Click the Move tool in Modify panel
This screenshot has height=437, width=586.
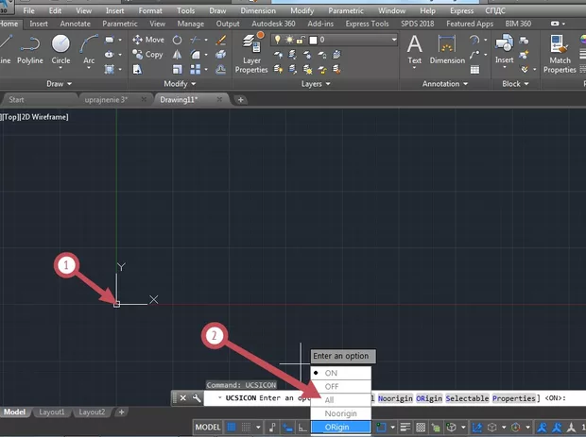(147, 40)
